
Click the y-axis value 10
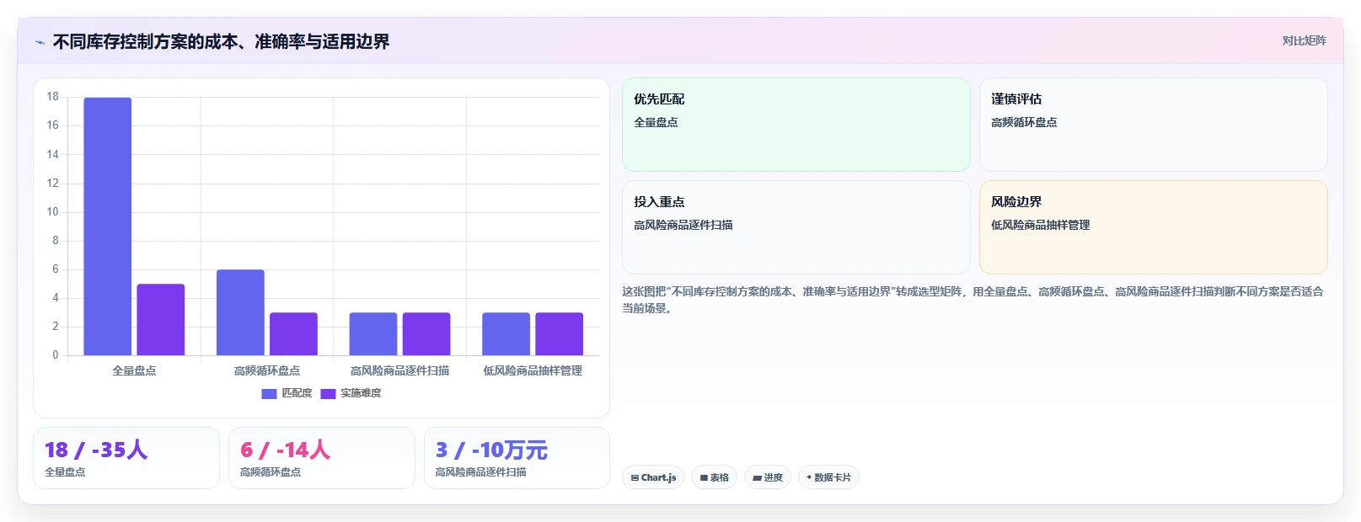(x=53, y=211)
